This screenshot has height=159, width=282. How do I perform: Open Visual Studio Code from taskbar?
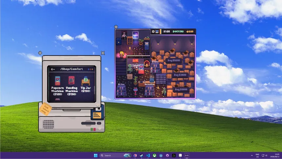tap(148, 155)
